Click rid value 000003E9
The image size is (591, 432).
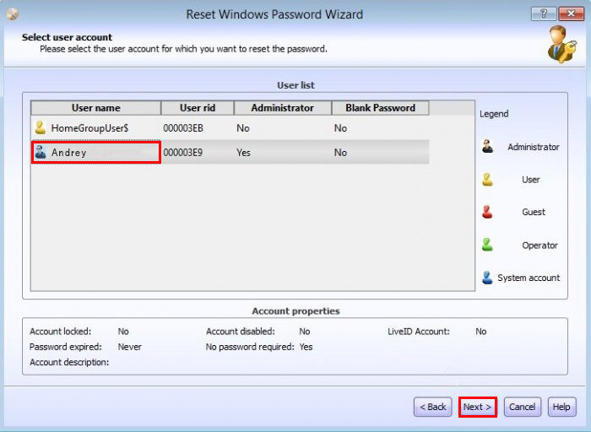(183, 153)
